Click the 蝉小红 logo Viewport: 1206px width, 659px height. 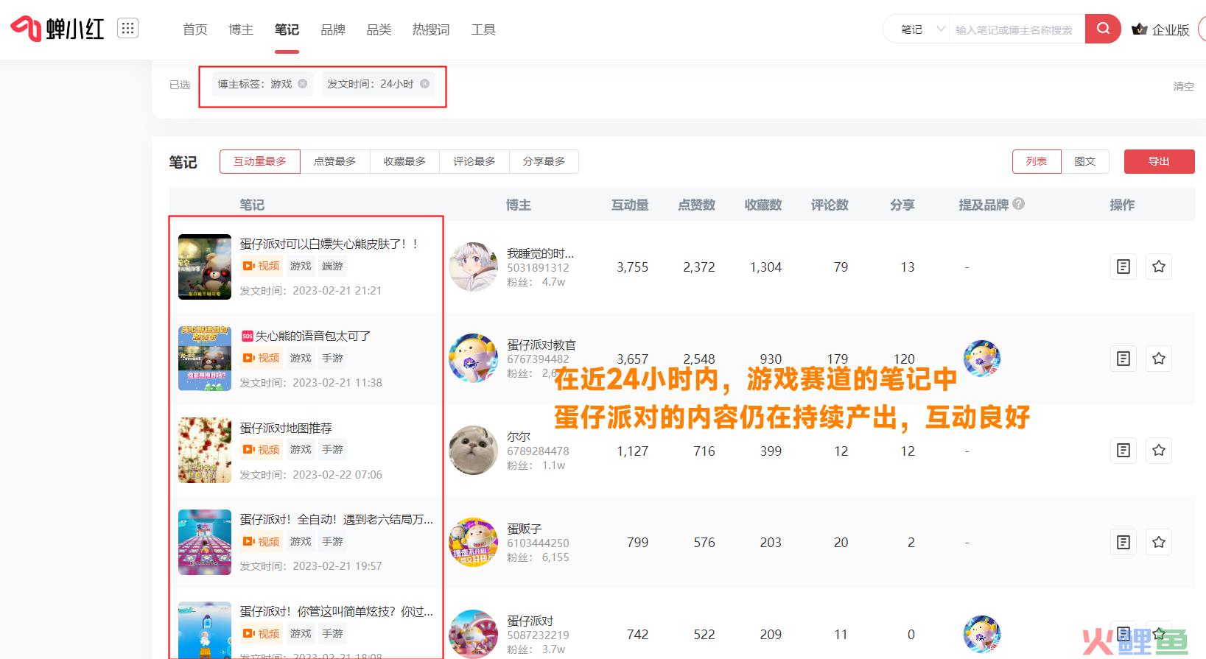coord(57,29)
